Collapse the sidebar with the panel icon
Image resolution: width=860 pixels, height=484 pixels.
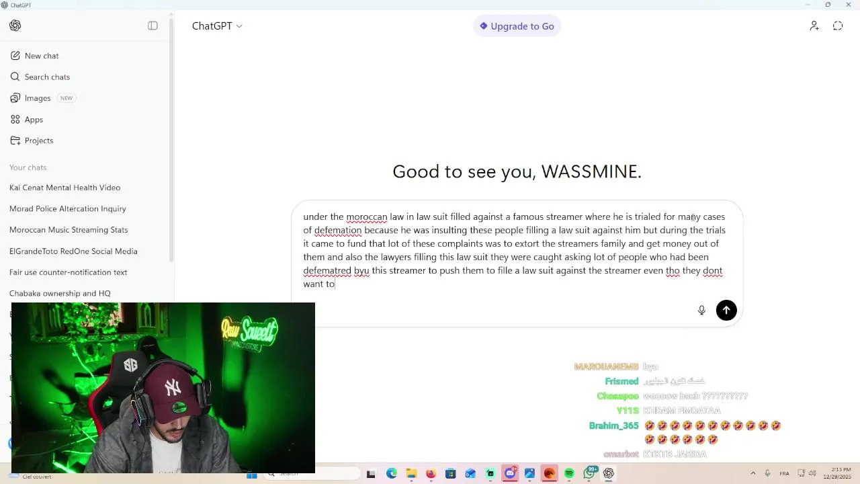153,26
